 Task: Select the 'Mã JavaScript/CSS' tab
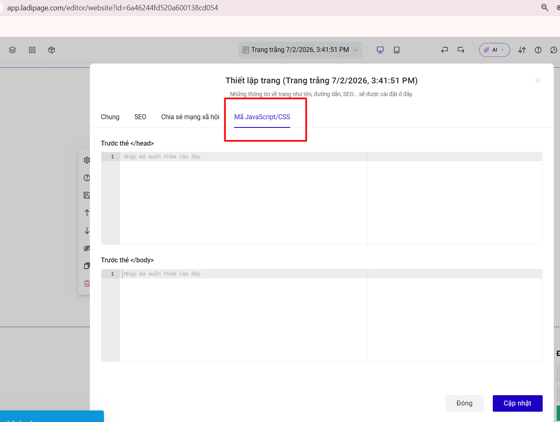[x=262, y=117]
